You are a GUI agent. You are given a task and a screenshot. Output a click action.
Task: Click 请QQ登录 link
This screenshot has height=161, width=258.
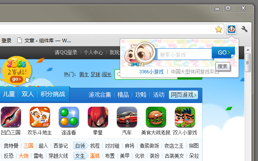coord(66,52)
